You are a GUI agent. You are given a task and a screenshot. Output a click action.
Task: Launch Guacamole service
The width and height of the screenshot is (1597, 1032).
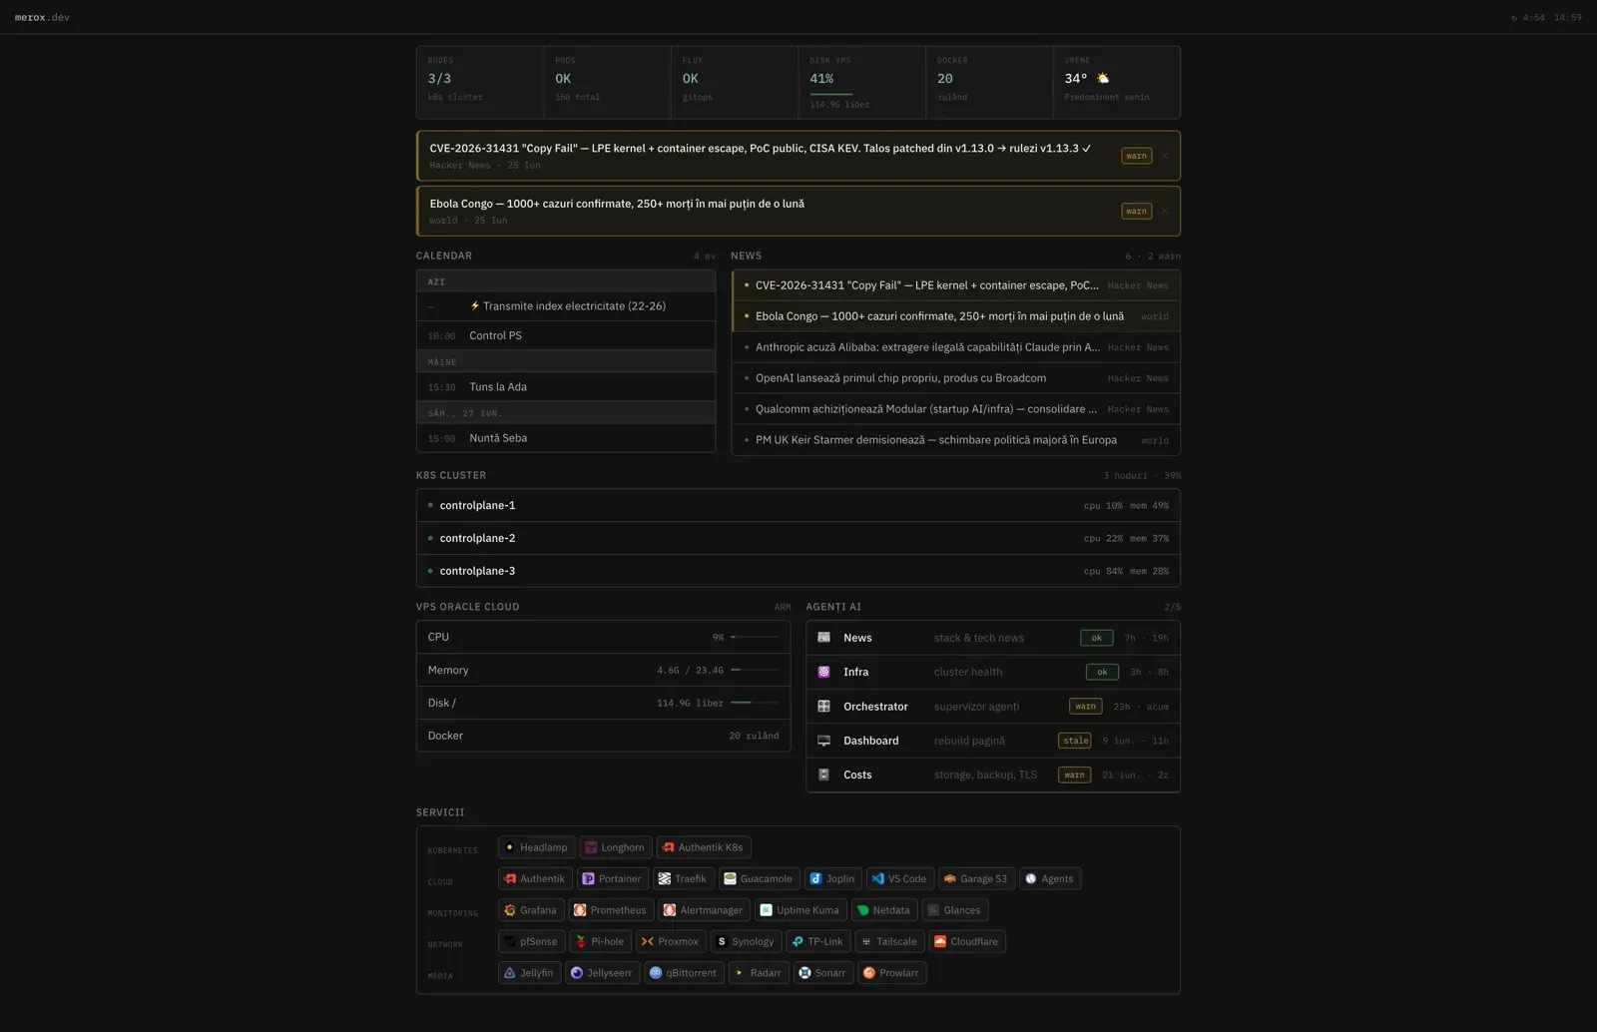(x=760, y=878)
